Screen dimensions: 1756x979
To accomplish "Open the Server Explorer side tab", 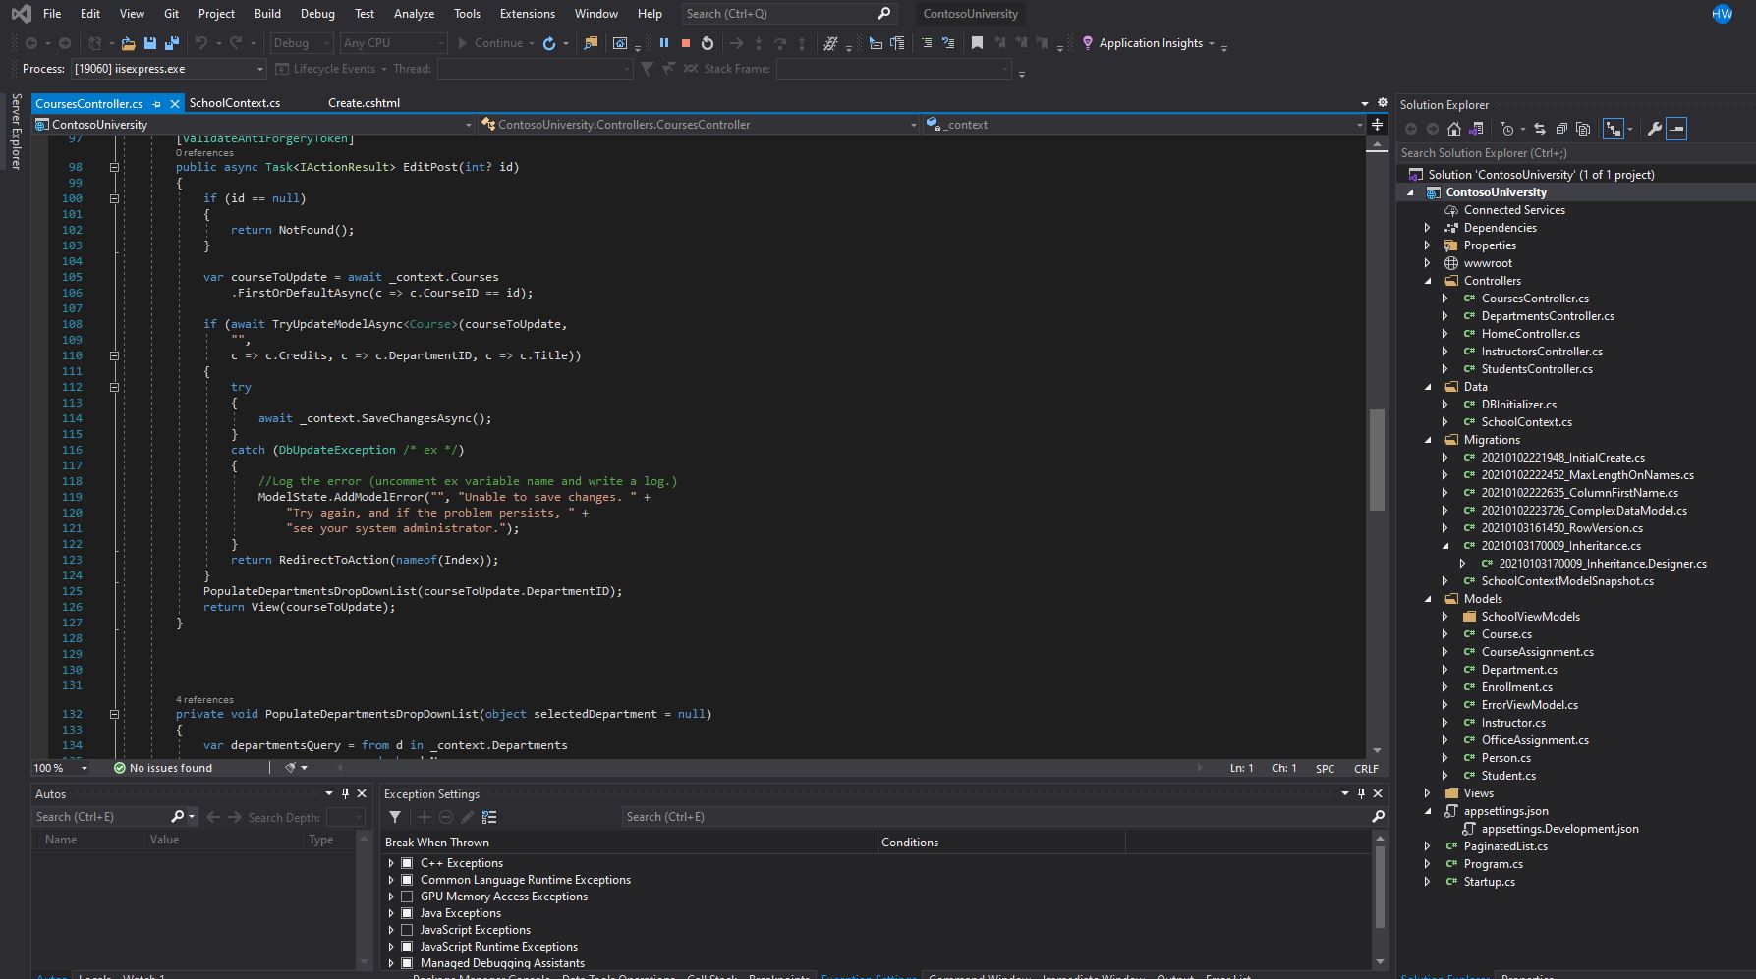I will click(x=16, y=132).
